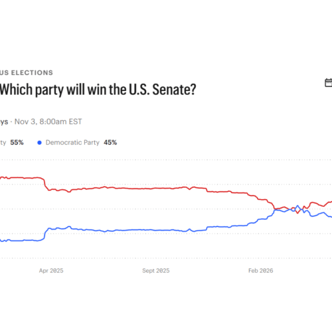Click the red line above Sept 2025

[156, 189]
